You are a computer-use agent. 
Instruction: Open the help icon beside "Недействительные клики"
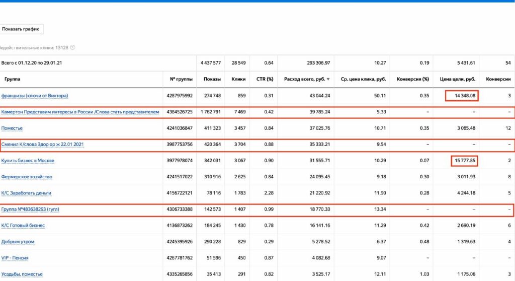(x=72, y=48)
